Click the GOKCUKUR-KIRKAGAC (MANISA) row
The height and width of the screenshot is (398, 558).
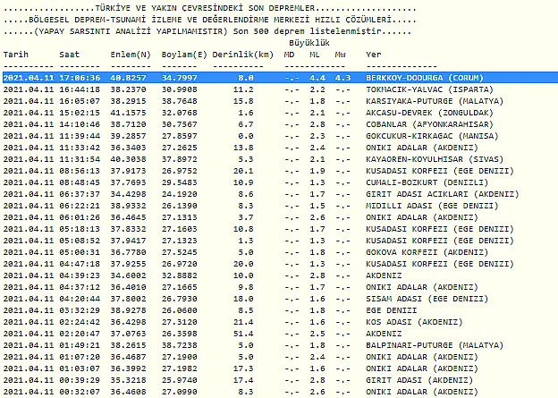pos(418,137)
